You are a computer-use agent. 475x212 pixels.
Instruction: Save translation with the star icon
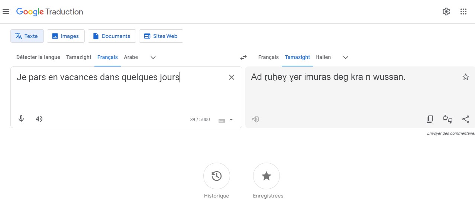point(466,77)
